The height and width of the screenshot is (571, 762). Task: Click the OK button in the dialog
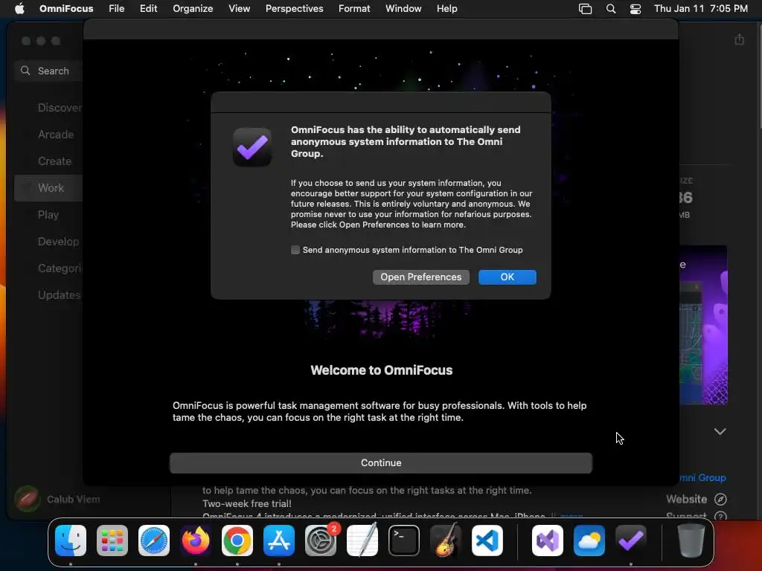pos(507,277)
